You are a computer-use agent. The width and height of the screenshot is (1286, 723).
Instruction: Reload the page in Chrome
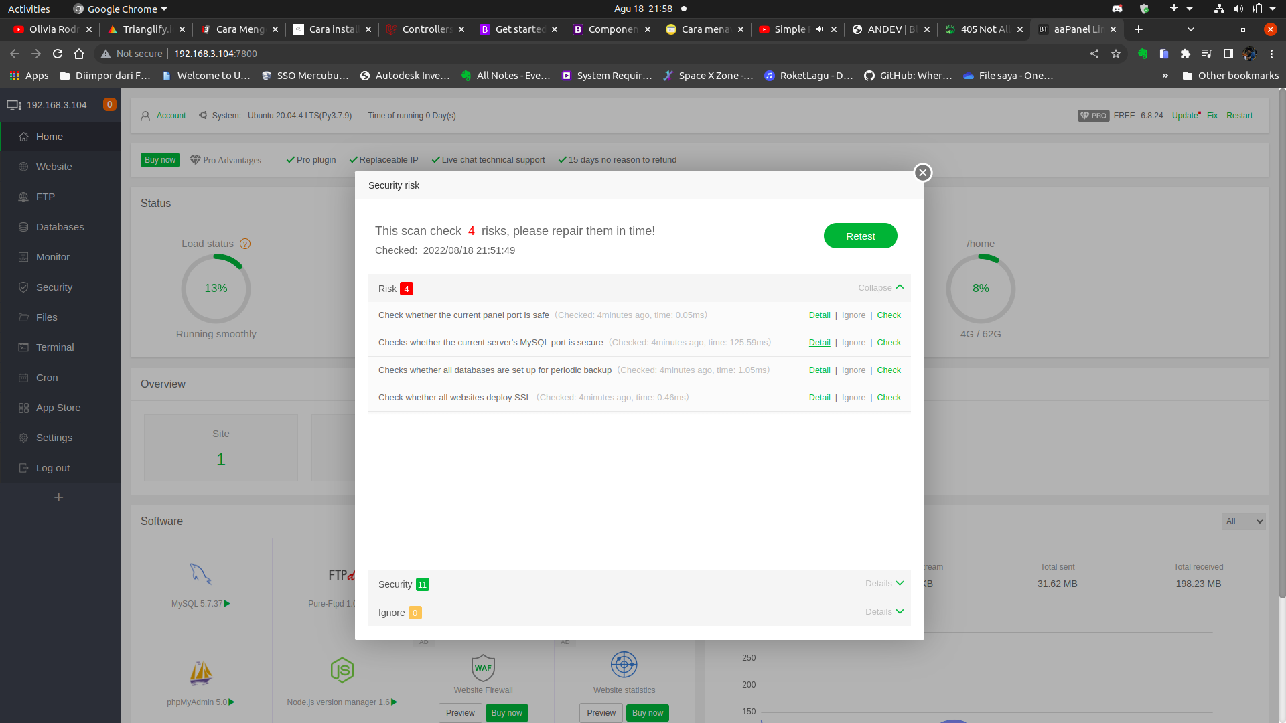58,54
